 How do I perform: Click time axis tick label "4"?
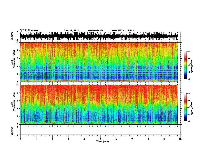click(x=84, y=139)
